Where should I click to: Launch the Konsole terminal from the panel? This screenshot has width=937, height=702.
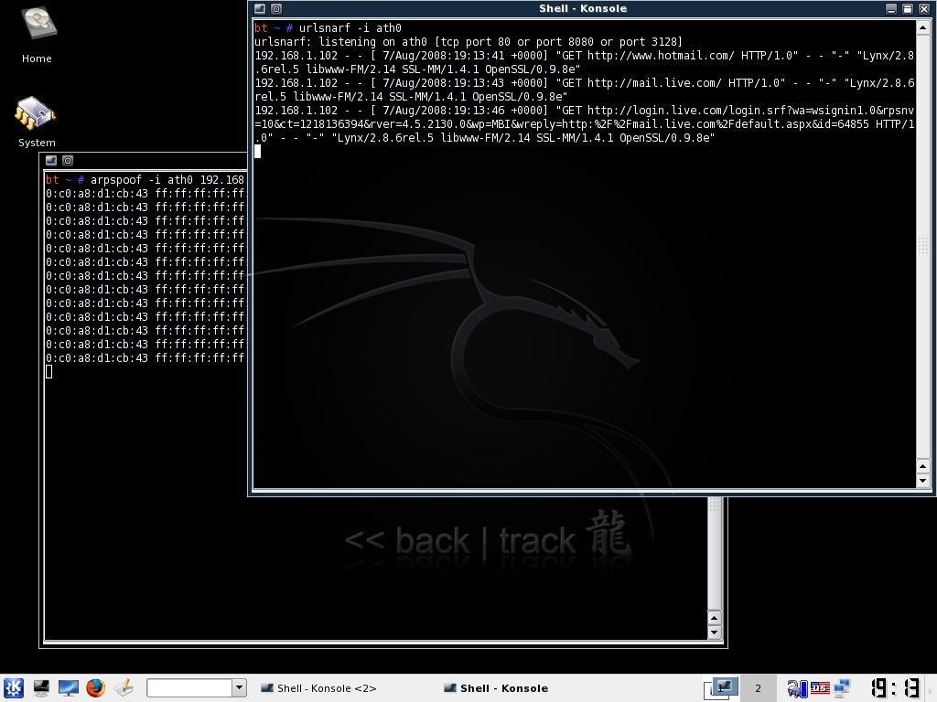(41, 688)
